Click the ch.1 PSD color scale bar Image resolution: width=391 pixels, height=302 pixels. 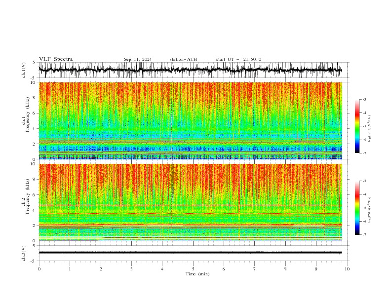pyautogui.click(x=357, y=126)
